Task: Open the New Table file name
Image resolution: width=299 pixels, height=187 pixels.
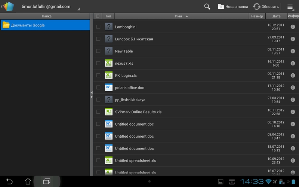Action: 124,51
